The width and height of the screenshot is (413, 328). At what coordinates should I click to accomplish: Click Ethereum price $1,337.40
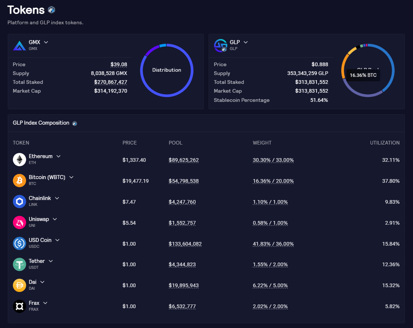(134, 160)
